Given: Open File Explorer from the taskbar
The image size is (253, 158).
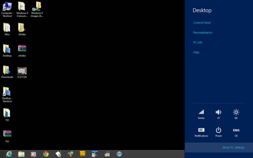Looking at the screenshot, I should click(22, 154).
